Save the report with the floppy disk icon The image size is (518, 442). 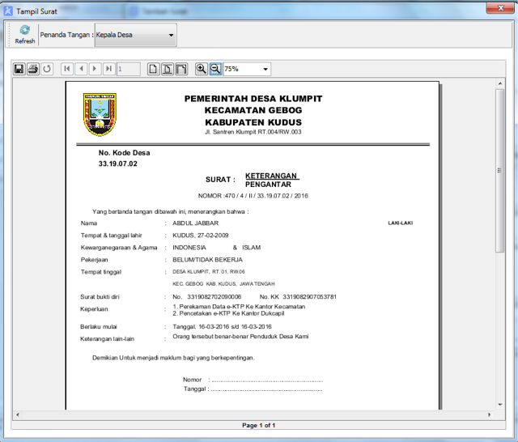point(19,69)
